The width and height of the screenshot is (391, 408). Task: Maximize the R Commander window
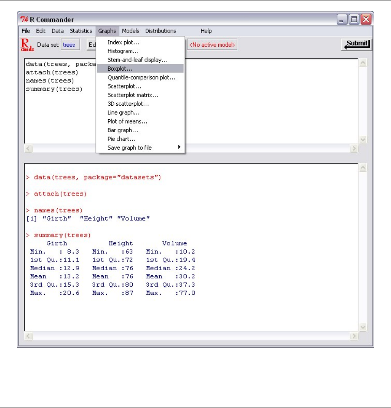coord(354,19)
